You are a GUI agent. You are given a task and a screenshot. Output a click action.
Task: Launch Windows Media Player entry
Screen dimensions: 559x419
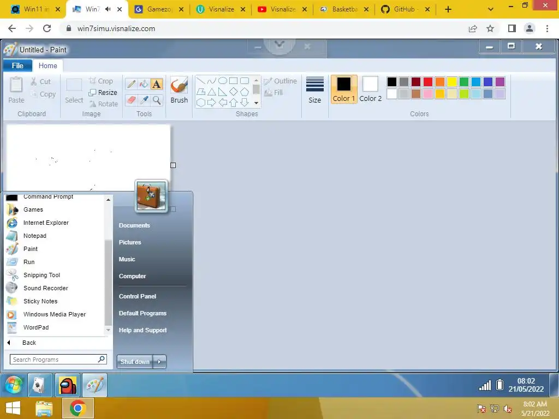[x=55, y=314]
